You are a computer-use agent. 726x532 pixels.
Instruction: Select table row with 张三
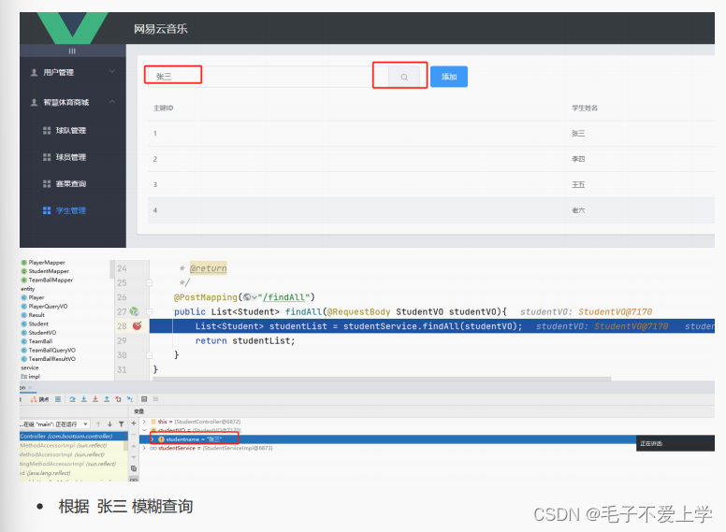click(431, 133)
